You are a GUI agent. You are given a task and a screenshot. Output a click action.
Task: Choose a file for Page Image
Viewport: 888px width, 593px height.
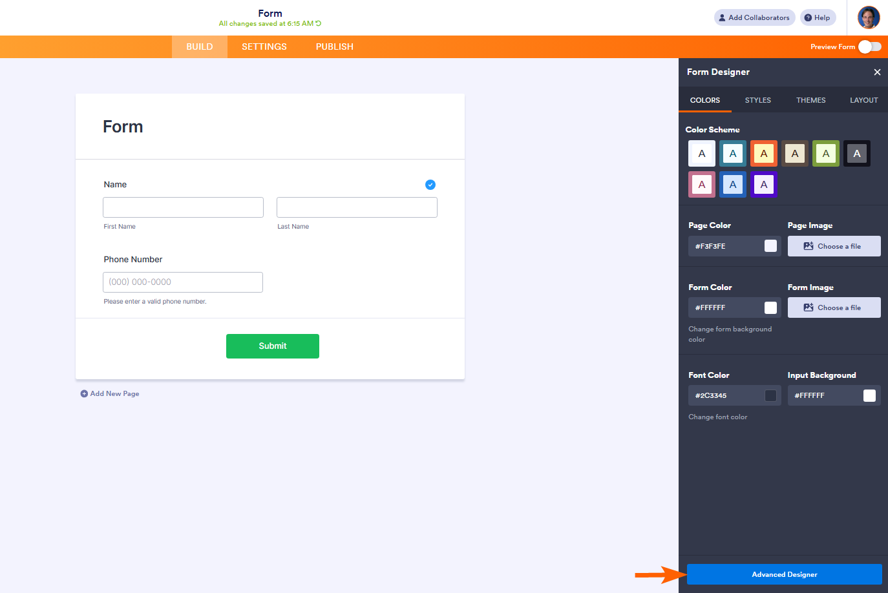[x=834, y=246]
